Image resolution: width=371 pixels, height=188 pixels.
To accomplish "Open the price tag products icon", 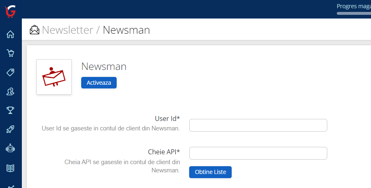I will click(10, 72).
